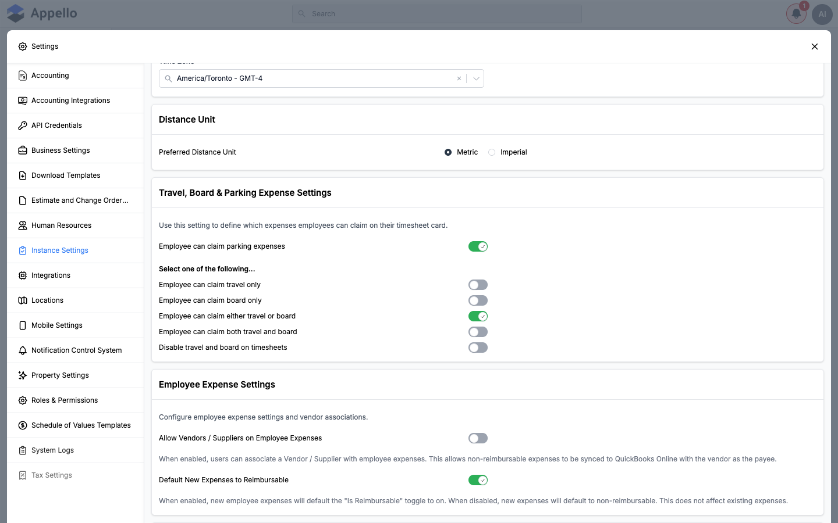
Task: Click the notification bell icon
Action: [x=796, y=14]
